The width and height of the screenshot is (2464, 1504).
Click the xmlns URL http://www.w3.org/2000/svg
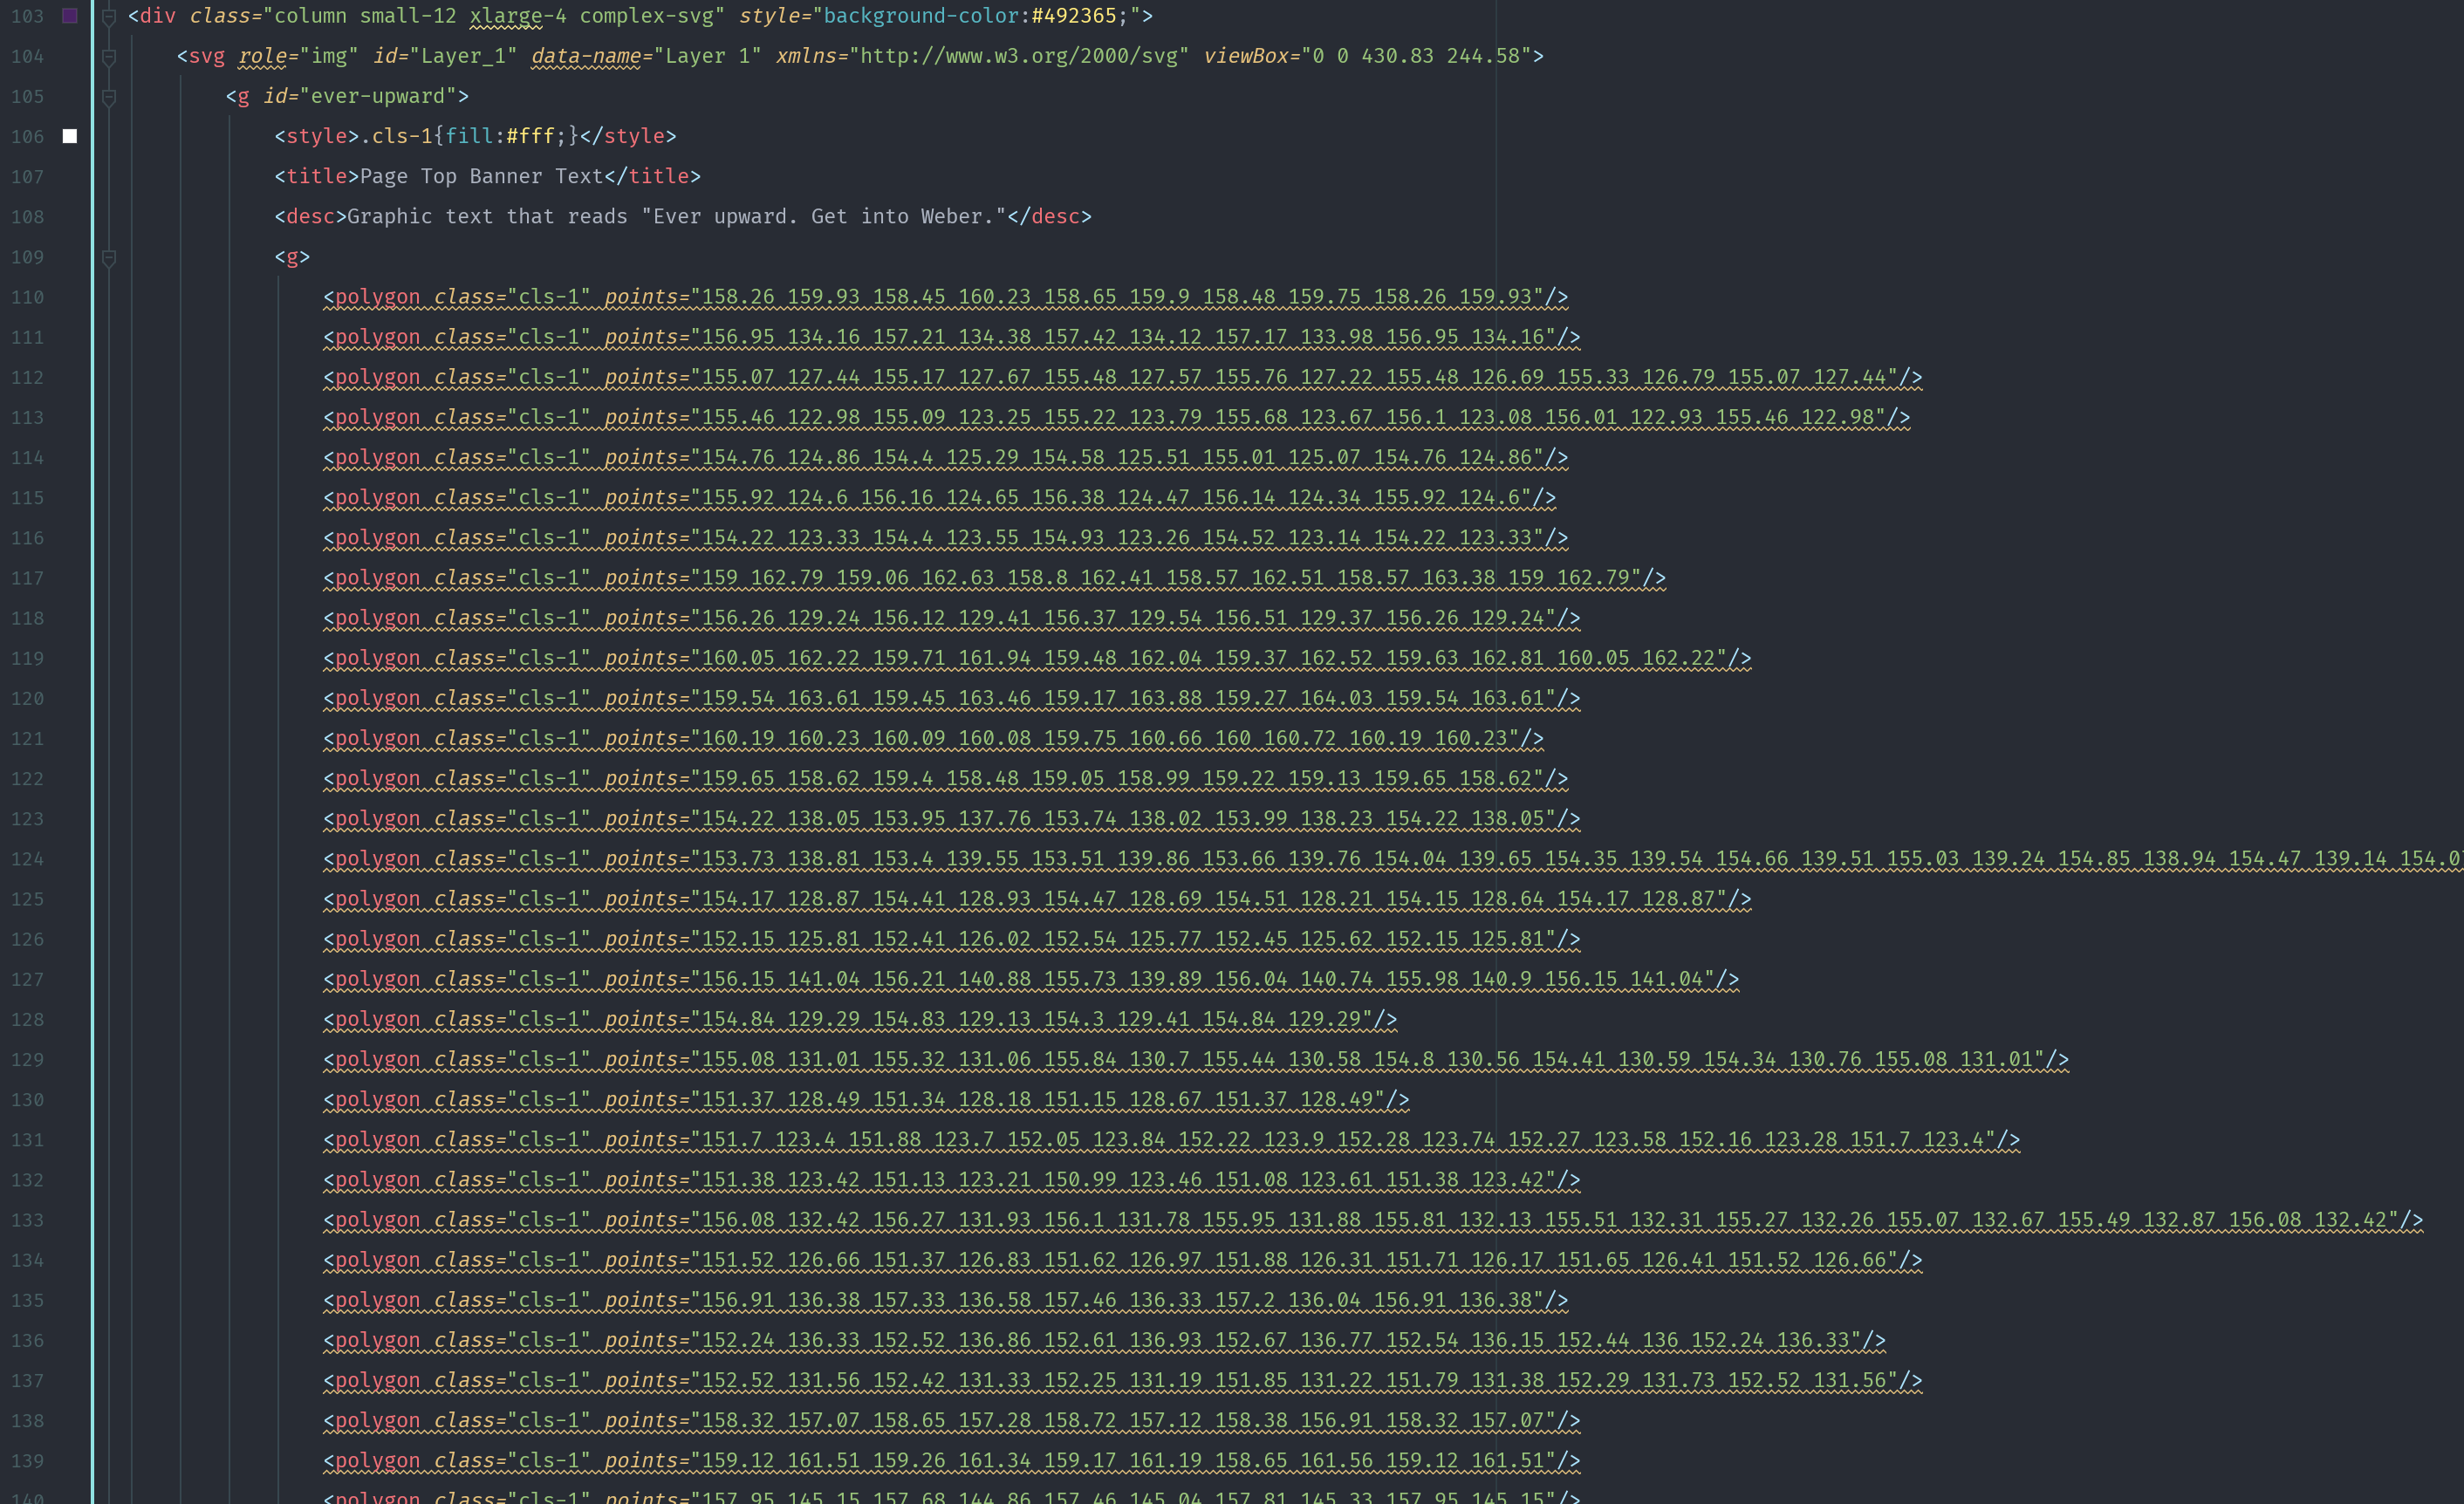pos(1019,56)
